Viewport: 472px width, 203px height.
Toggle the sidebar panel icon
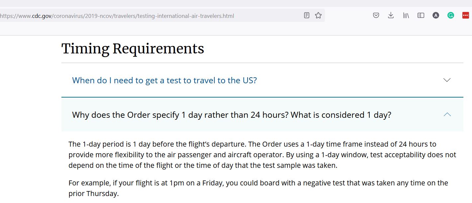tap(421, 15)
